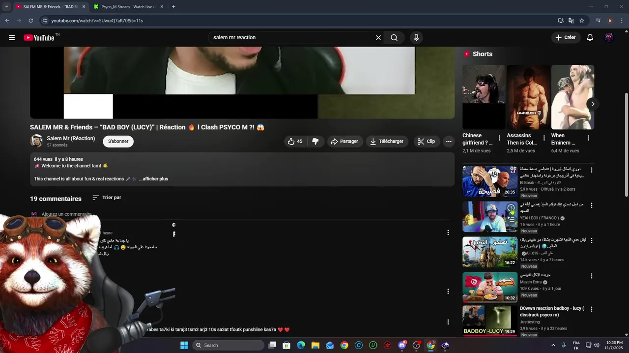Like the video with thumbs-up 45
629x353 pixels.
tap(295, 141)
